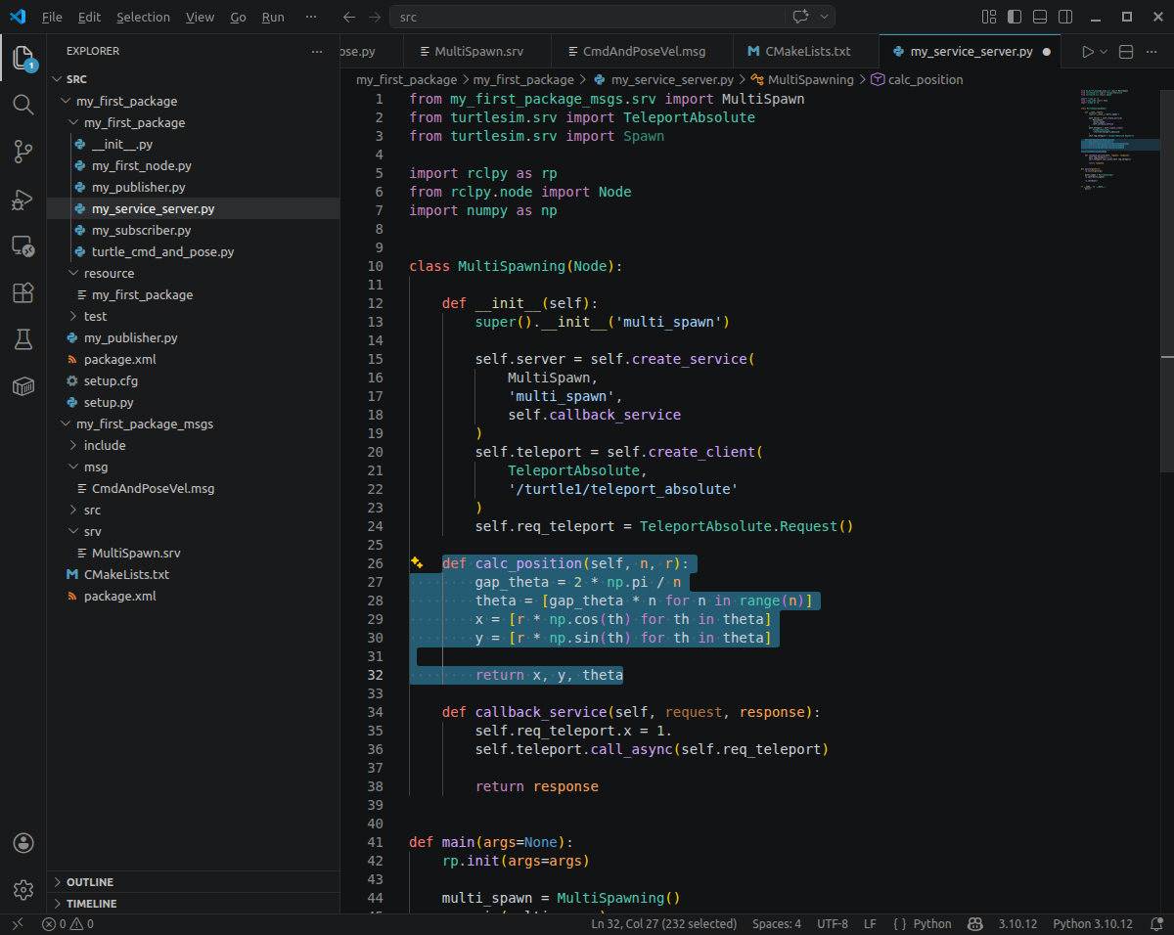Click the VS Code logo icon
This screenshot has width=1174, height=935.
18,17
